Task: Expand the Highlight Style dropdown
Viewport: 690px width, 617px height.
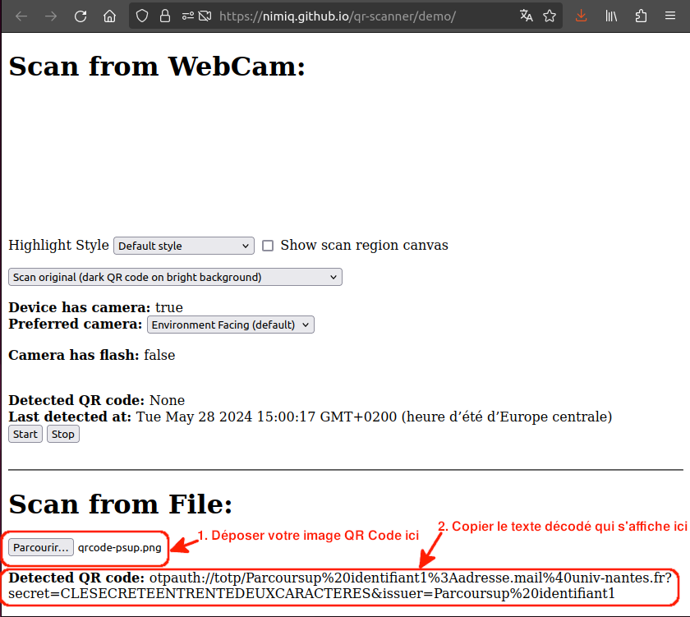Action: (184, 246)
